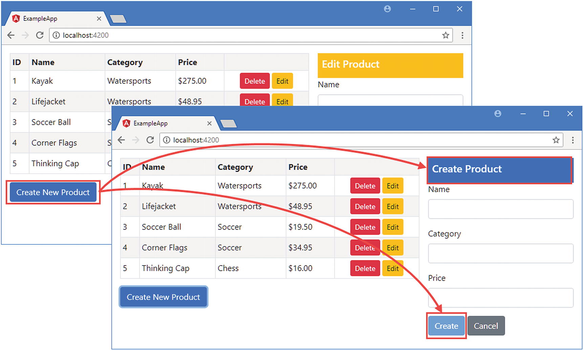Click the address bar in the rear window
Viewport: 584px width, 351px height.
pyautogui.click(x=251, y=35)
